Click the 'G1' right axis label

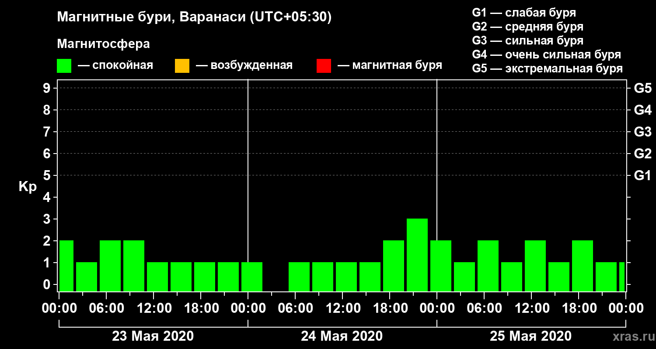(x=642, y=175)
